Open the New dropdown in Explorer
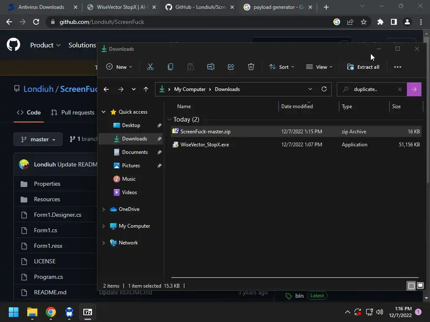This screenshot has width=430, height=322. click(119, 67)
